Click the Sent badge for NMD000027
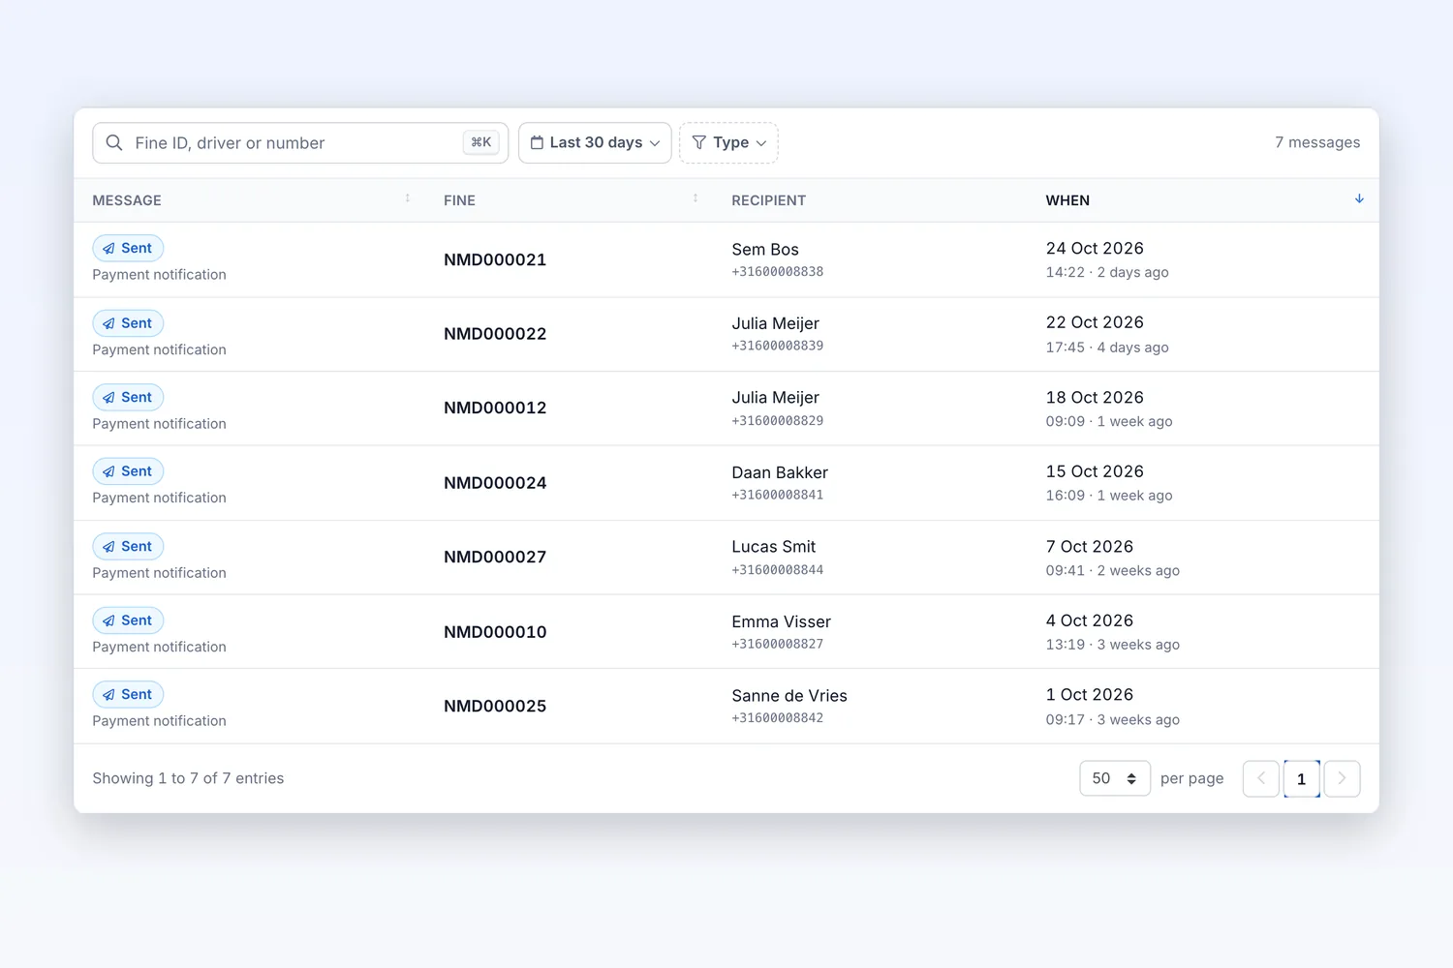 128,546
